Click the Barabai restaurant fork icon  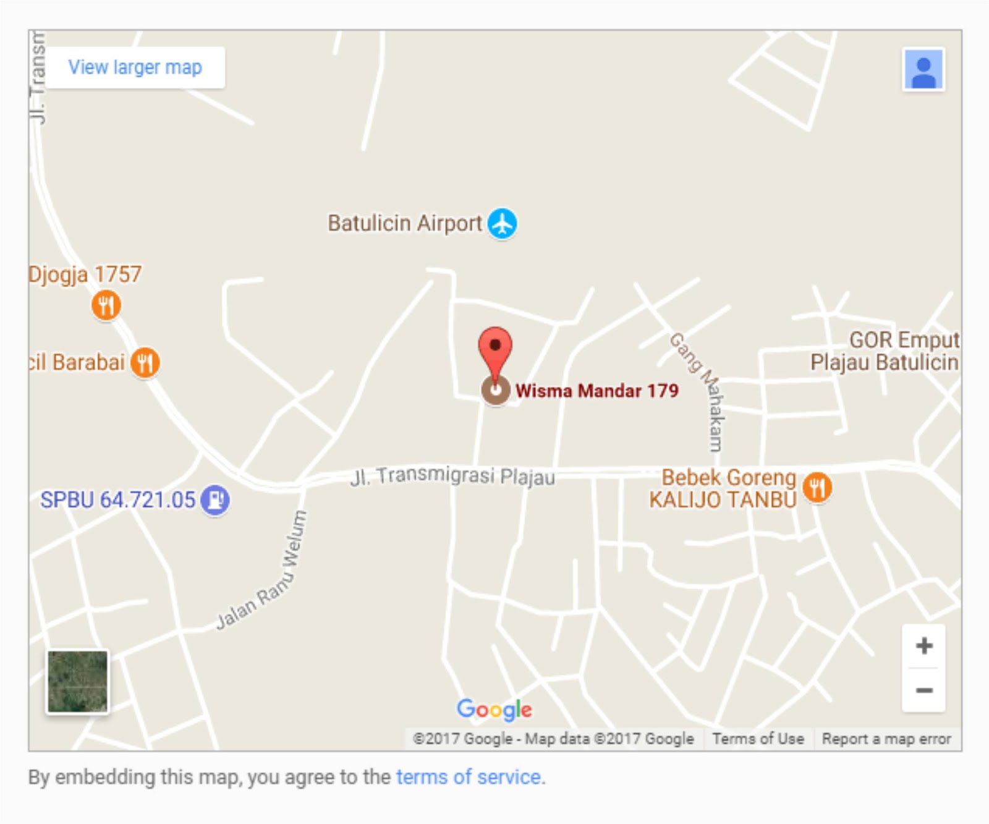(145, 362)
